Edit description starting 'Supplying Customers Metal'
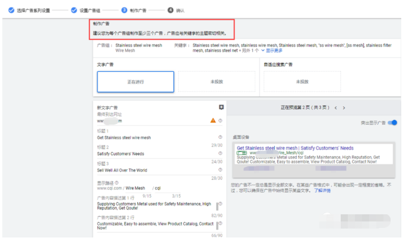 click(154, 206)
